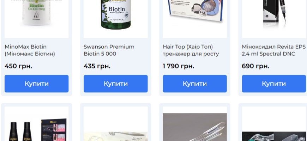Image resolution: width=307 pixels, height=141 pixels.
Task: Select the 435 грн. price label
Action: [97, 66]
